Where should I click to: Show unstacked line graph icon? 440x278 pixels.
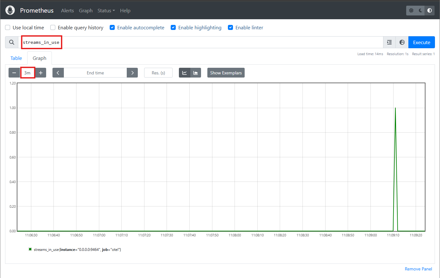click(x=185, y=73)
